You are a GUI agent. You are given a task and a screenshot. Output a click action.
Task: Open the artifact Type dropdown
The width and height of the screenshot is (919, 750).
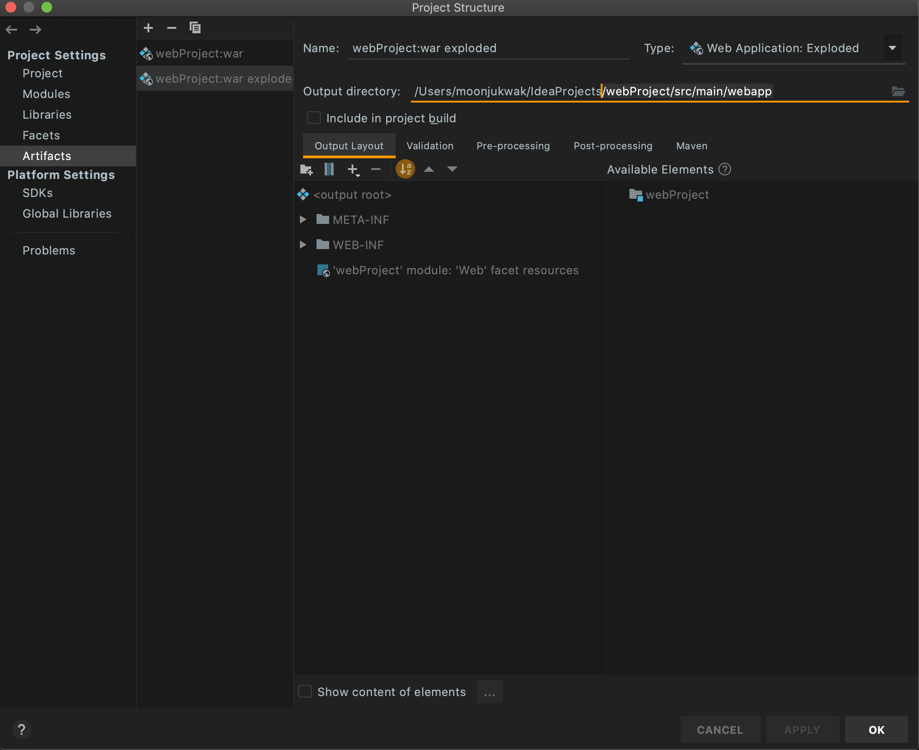click(892, 48)
